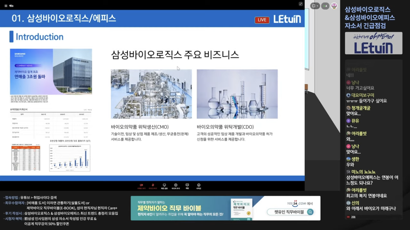Open the reactions smiley icon
This screenshot has width=410, height=230.
199,186
